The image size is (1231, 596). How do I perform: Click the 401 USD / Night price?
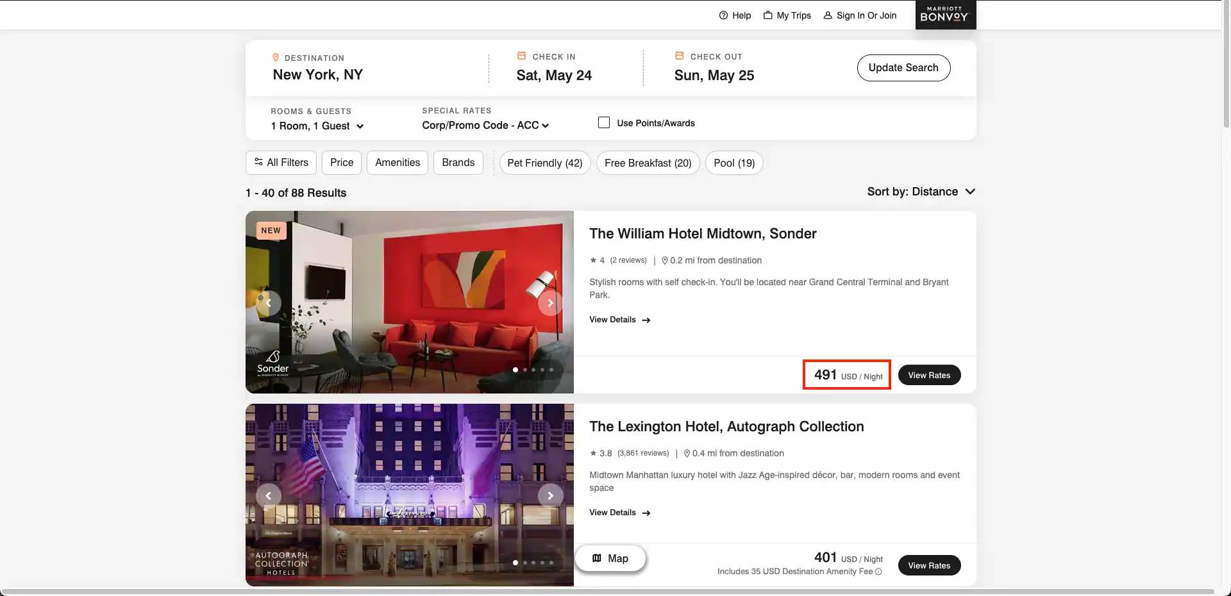848,558
